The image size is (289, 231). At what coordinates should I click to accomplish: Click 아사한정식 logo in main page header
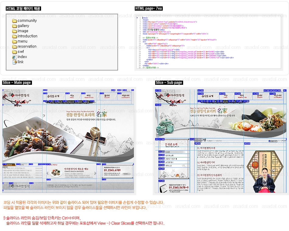[x=20, y=95]
